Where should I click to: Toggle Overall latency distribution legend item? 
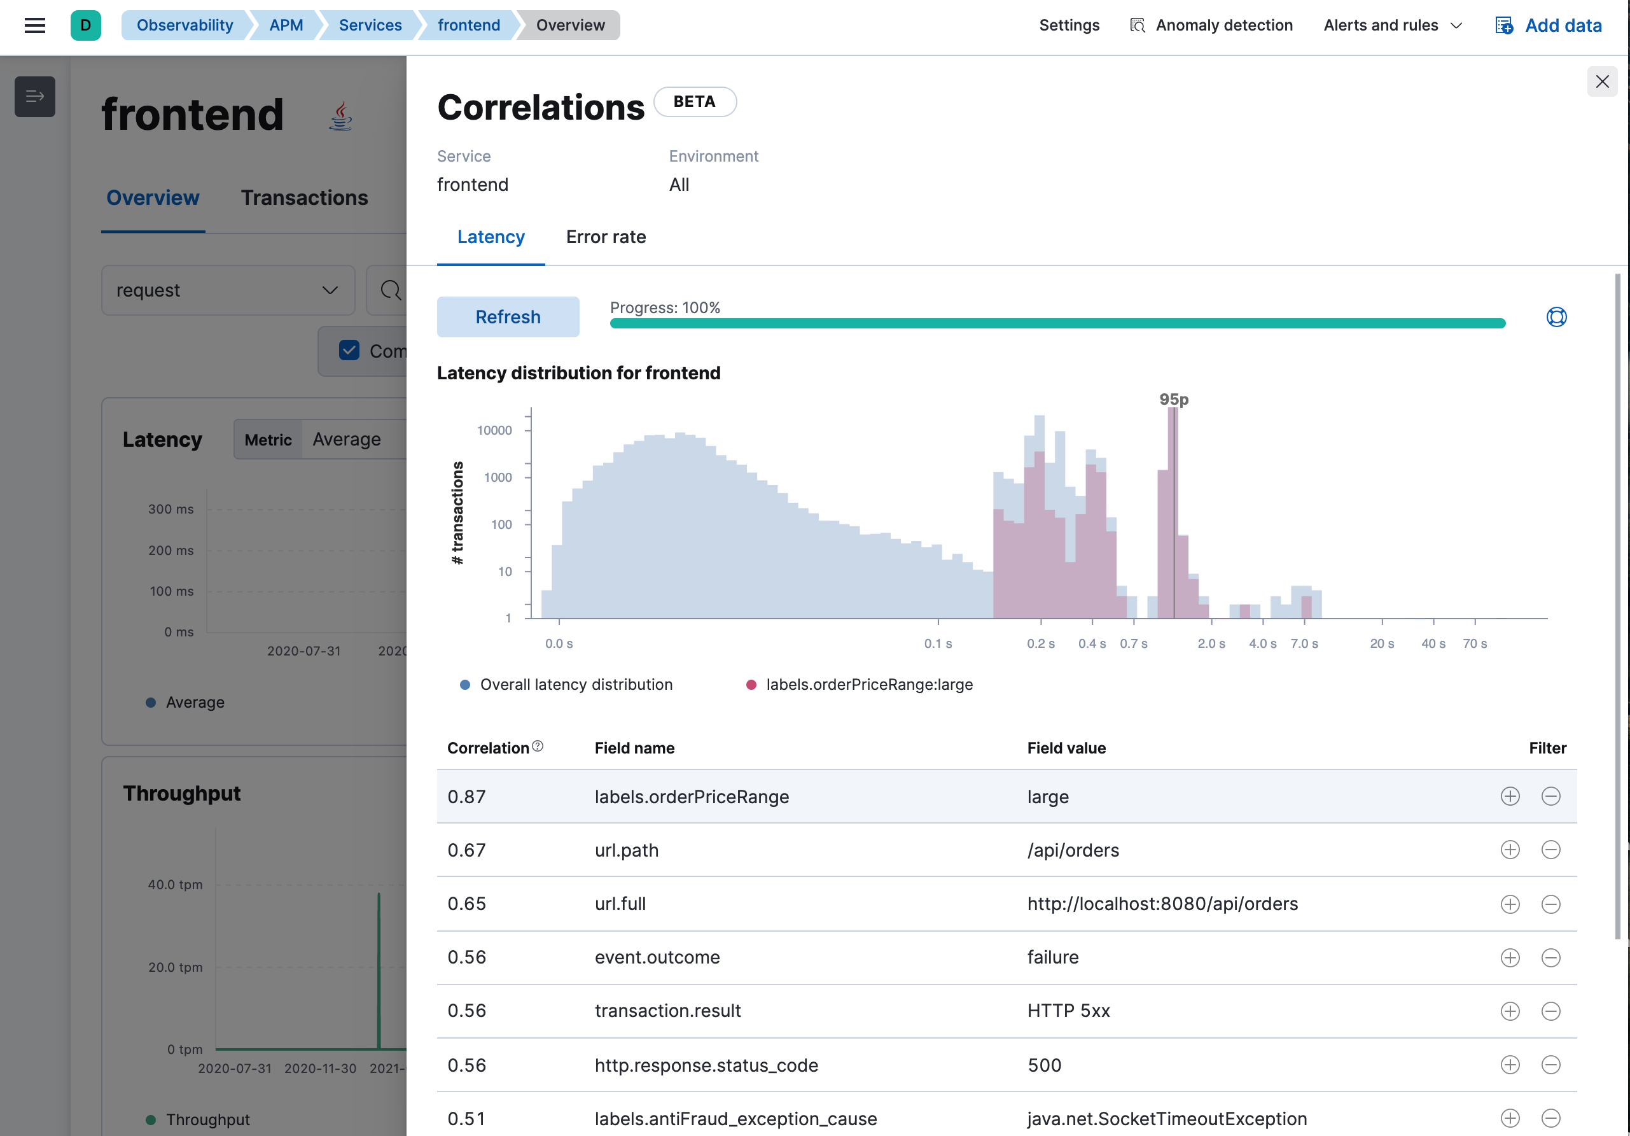[576, 684]
